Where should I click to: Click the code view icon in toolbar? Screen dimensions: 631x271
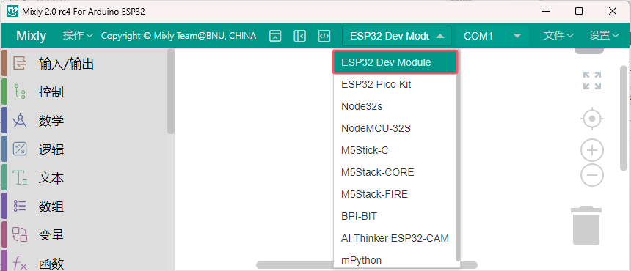click(324, 36)
